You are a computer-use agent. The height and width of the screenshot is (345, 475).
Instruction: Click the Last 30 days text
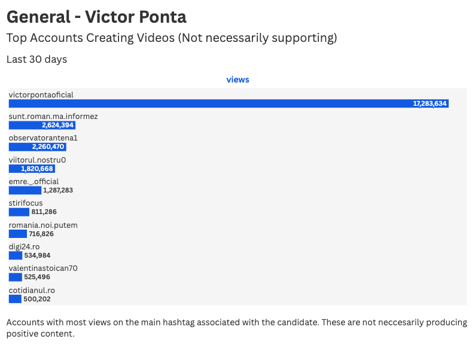36,59
